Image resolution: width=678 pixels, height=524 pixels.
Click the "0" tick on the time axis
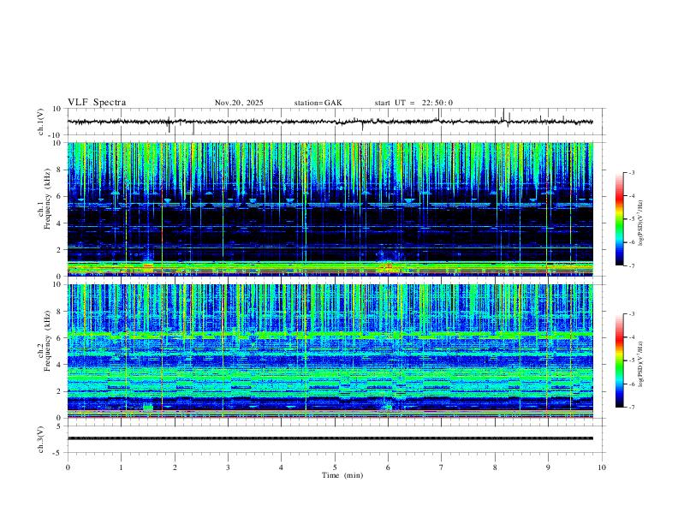[68, 467]
